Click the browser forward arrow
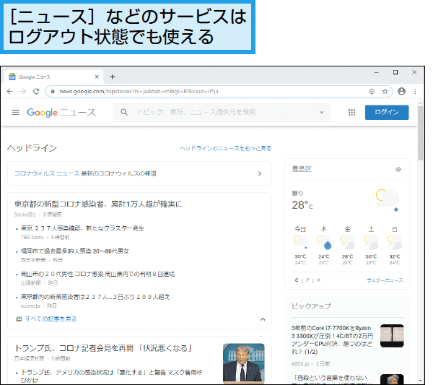433x385 pixels. pos(23,91)
